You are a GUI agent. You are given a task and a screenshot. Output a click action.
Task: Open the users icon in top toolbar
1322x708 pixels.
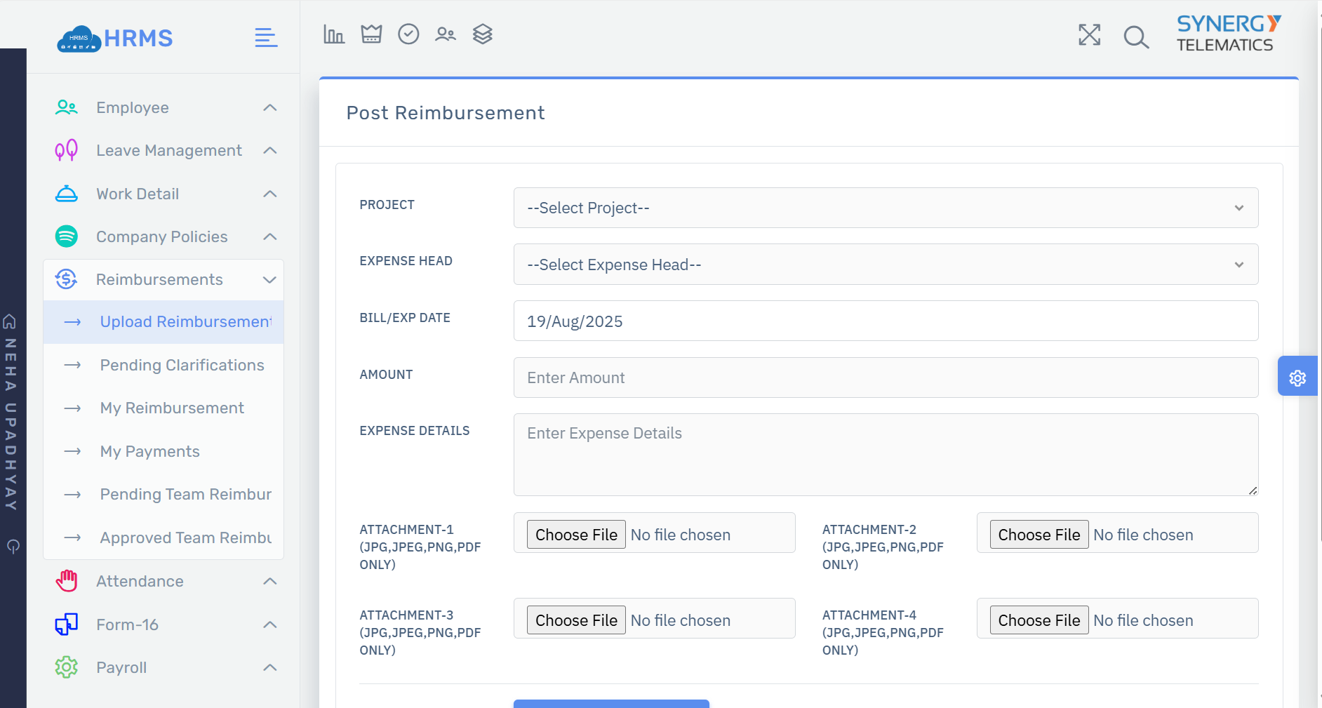pyautogui.click(x=446, y=34)
